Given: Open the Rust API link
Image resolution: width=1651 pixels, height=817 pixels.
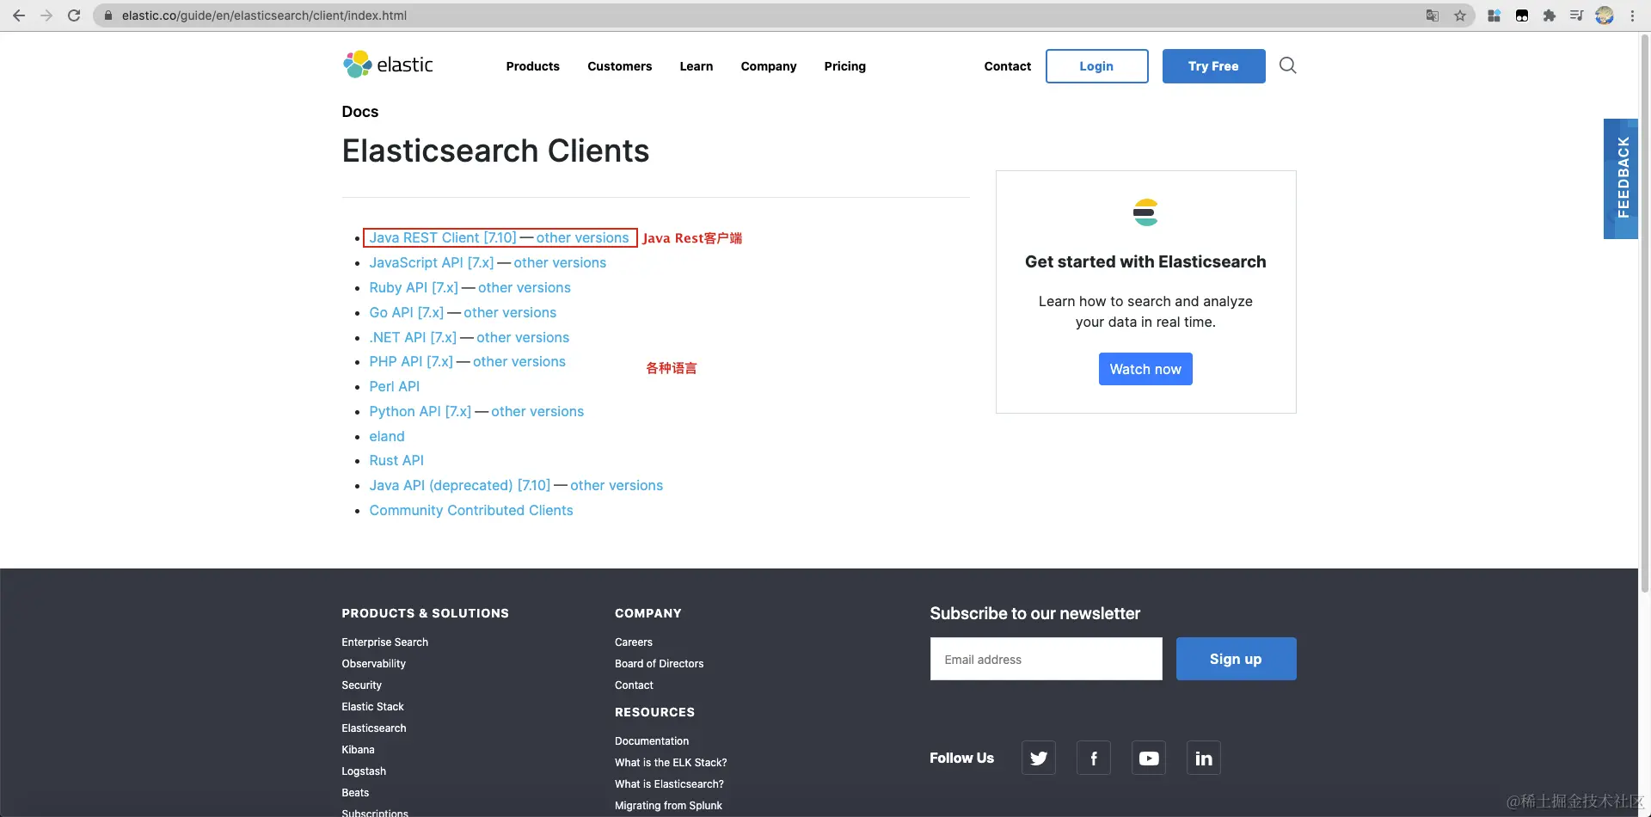Looking at the screenshot, I should [396, 461].
